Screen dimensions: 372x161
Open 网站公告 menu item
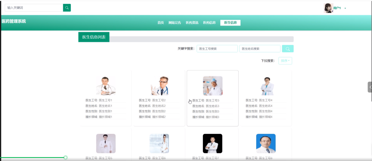(x=175, y=23)
